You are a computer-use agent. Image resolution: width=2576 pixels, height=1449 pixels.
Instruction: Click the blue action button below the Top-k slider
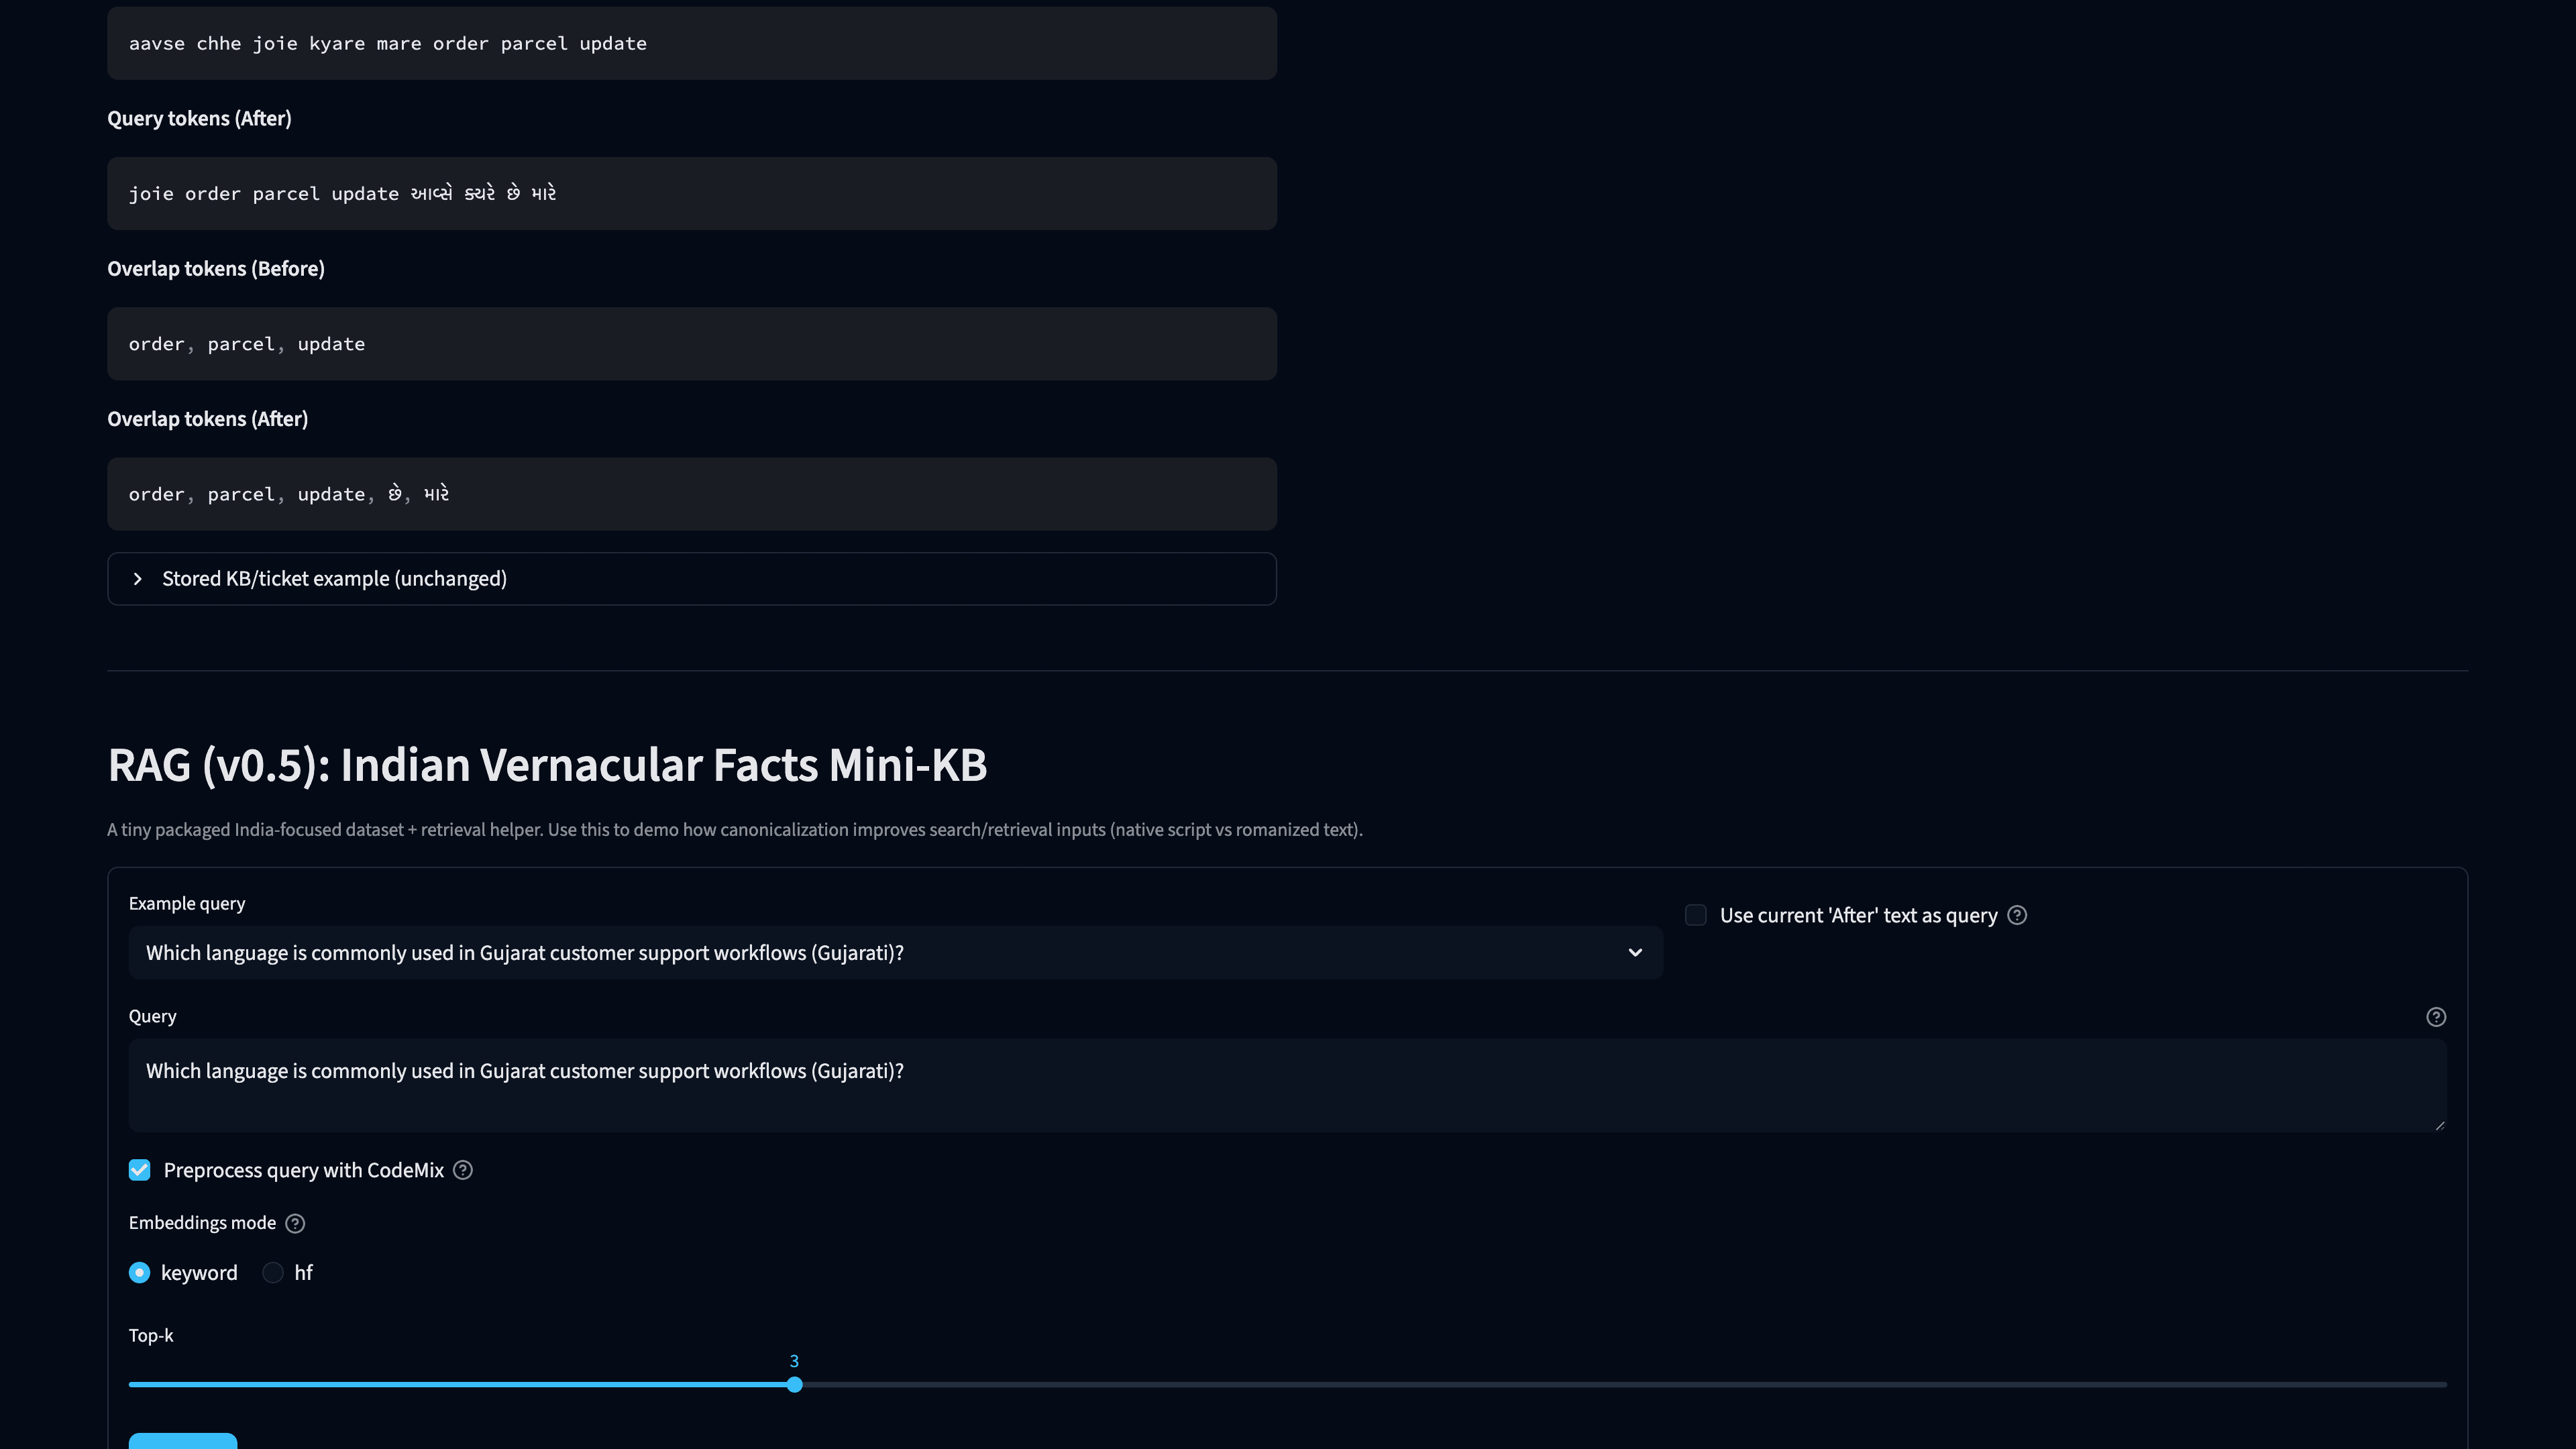(182, 1443)
